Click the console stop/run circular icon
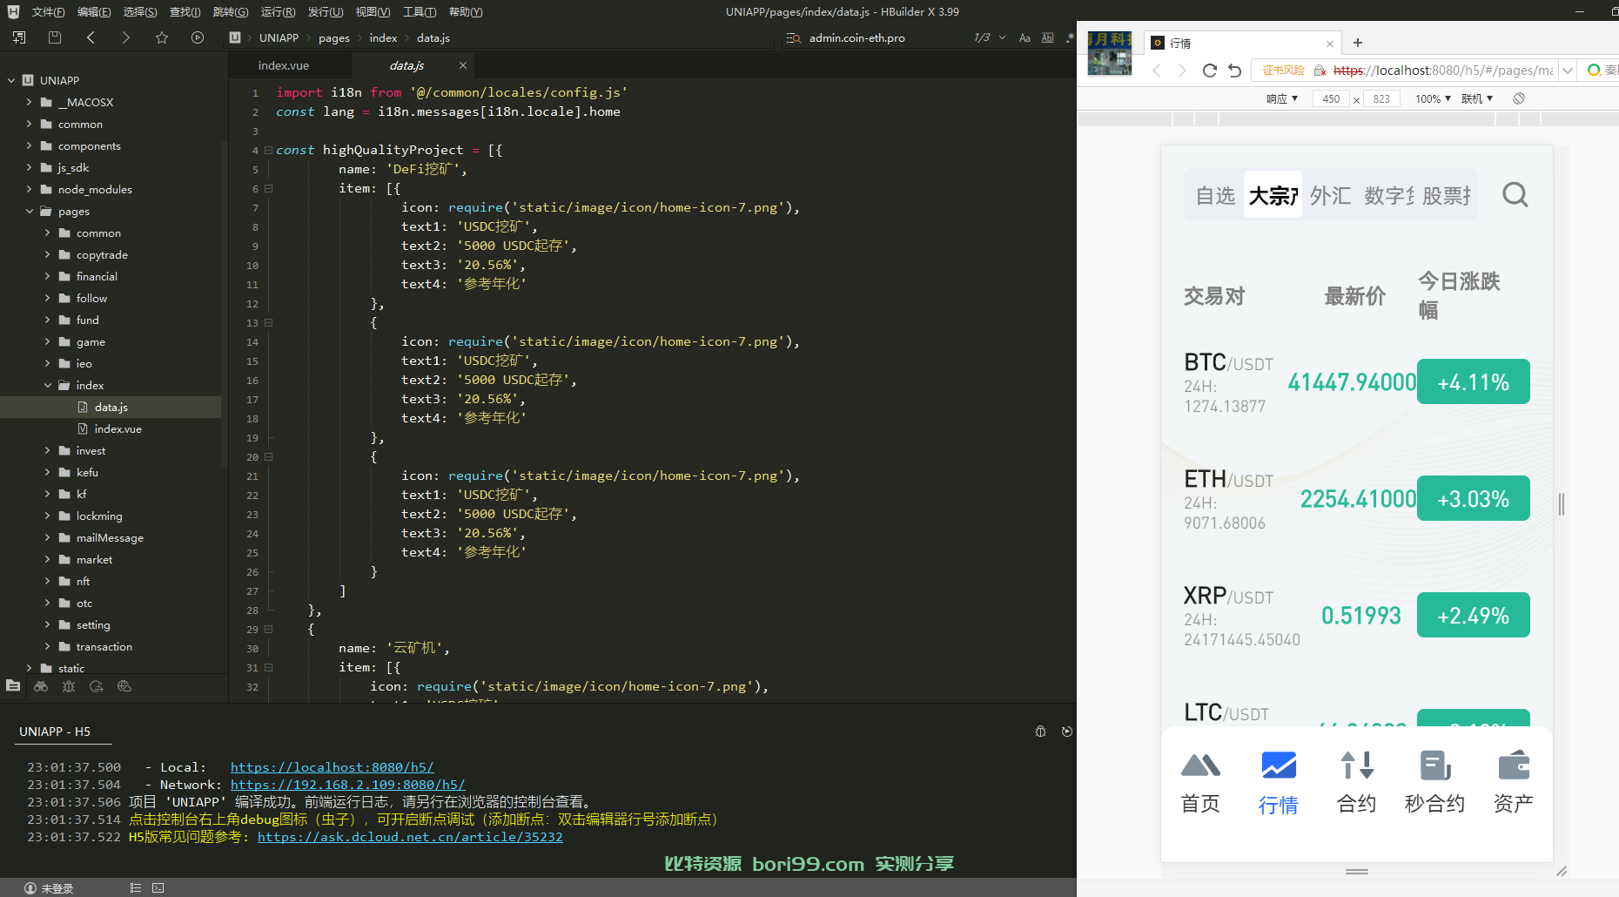 (1067, 732)
